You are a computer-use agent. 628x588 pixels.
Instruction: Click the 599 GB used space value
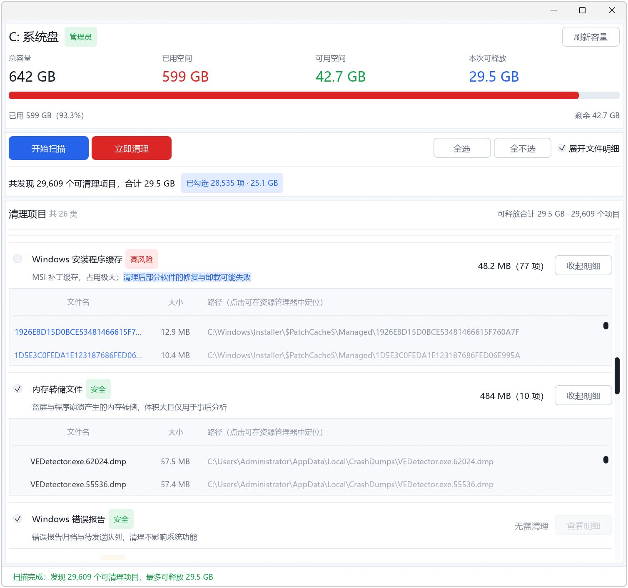point(185,77)
